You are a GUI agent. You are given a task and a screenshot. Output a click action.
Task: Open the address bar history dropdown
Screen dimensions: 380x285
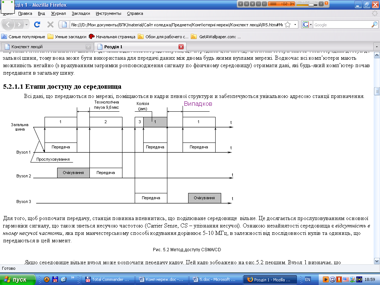295,25
